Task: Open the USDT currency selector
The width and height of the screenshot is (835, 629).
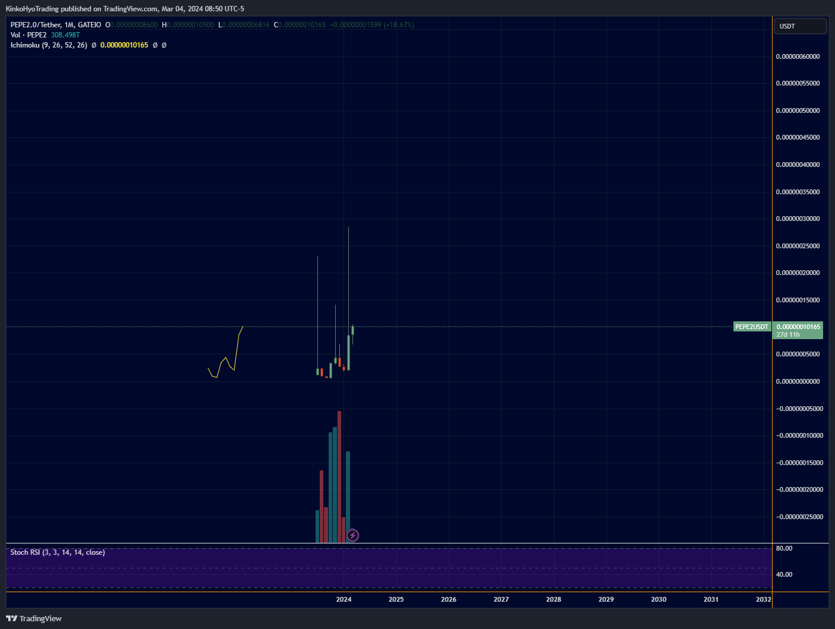Action: tap(800, 26)
